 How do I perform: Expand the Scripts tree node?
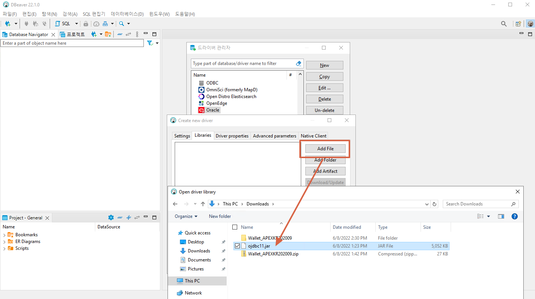point(4,248)
